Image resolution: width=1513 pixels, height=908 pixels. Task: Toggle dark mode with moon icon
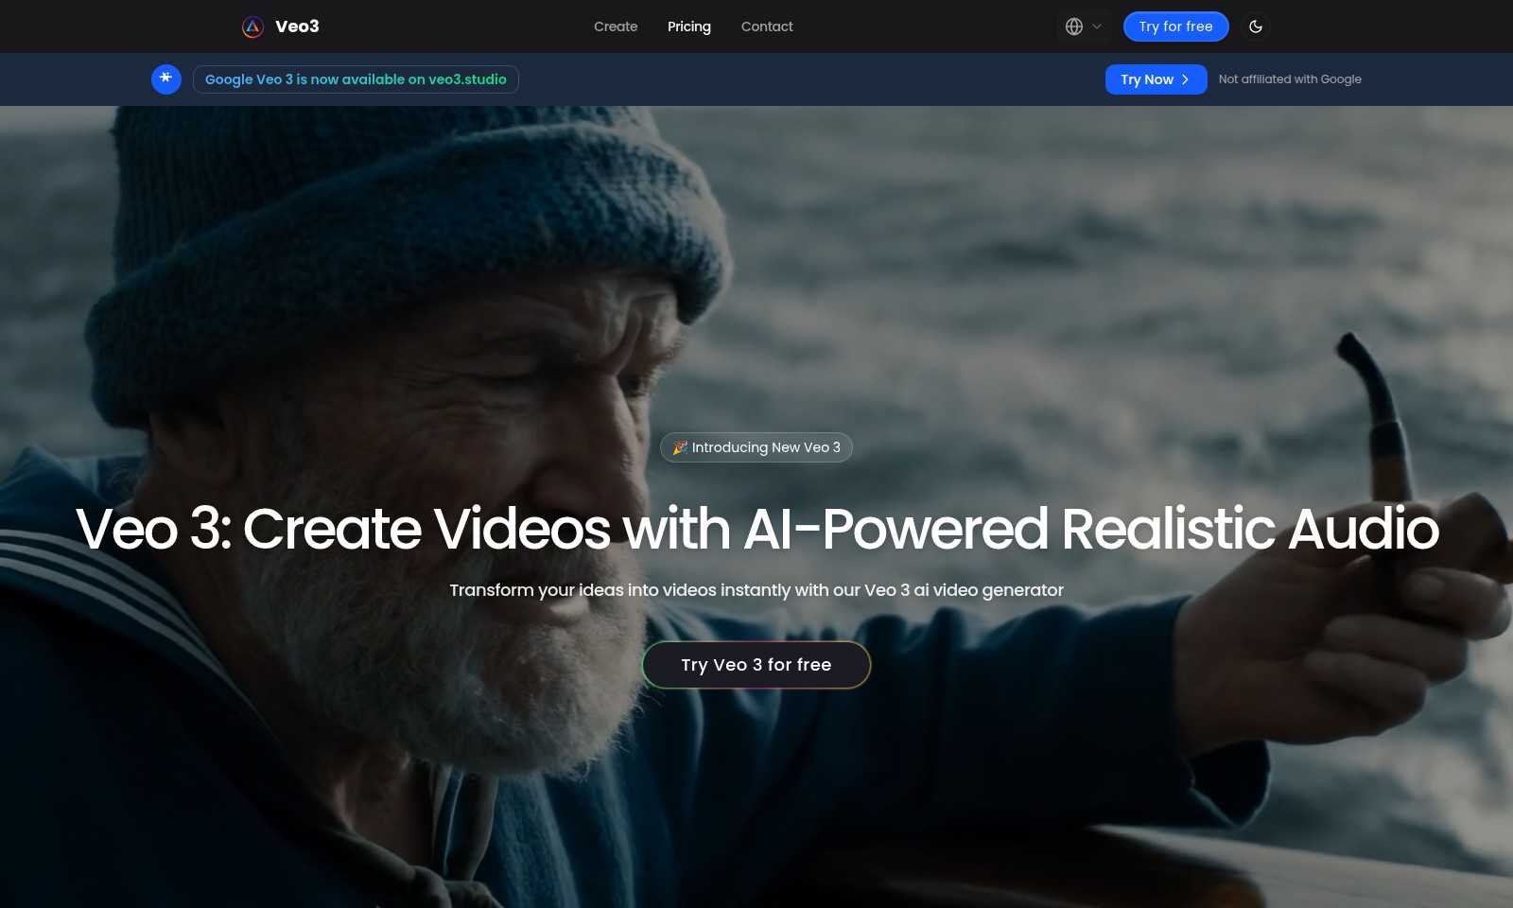click(1256, 26)
